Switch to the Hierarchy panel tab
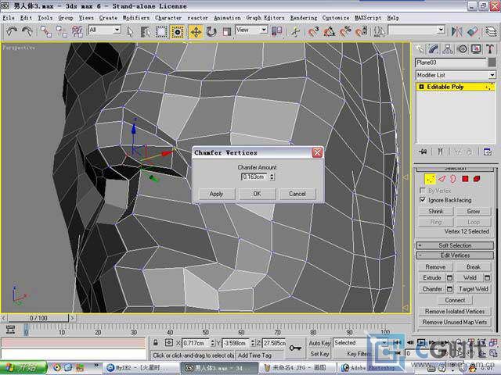Image resolution: width=501 pixels, height=375 pixels. coord(448,49)
